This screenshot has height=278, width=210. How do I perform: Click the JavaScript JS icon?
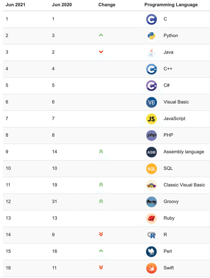click(151, 119)
